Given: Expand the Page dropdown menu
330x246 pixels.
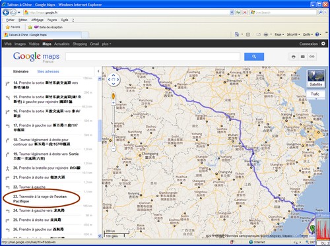Looking at the screenshot, I should 279,34.
